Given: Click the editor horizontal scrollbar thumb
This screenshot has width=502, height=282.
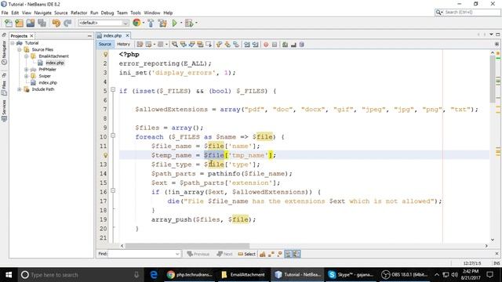Looking at the screenshot, I should [187, 246].
